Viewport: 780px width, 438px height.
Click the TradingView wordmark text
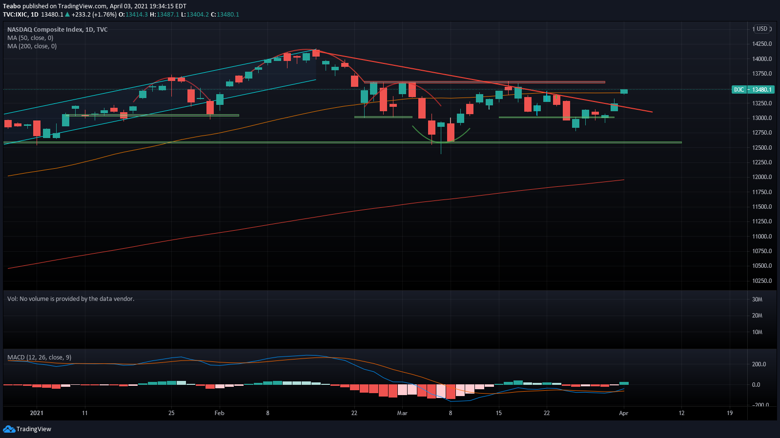[34, 429]
